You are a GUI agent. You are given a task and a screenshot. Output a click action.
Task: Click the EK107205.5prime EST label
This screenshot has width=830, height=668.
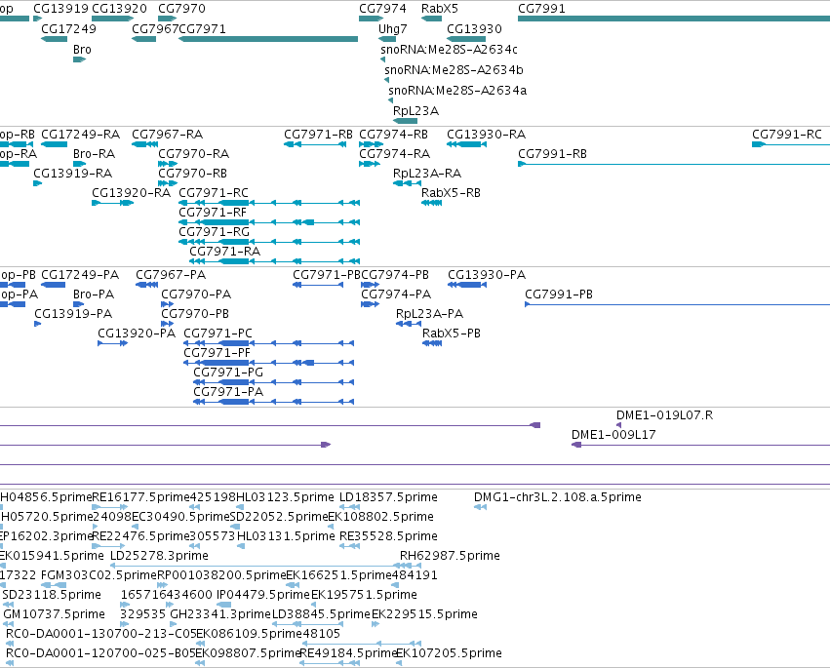(x=449, y=652)
